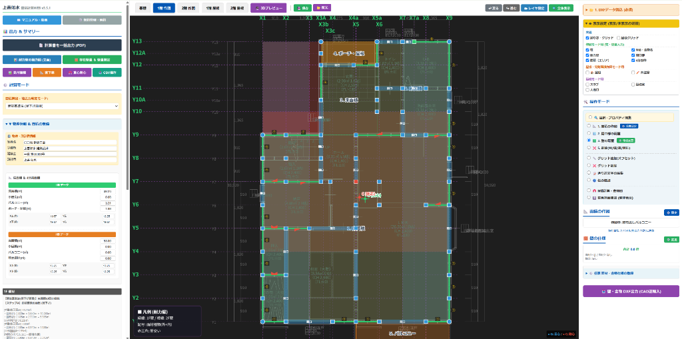Click the 4. ポーチ・玄関 area label on canvas
The image size is (682, 339).
(348, 53)
